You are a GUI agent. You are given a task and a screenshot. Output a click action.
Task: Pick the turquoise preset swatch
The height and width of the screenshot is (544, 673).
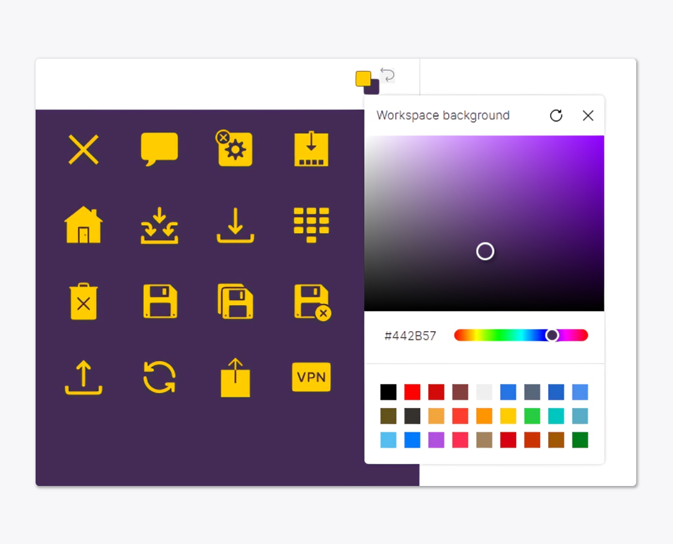point(556,415)
